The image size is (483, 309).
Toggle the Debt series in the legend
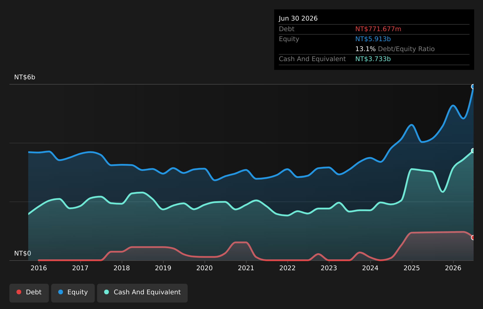pyautogui.click(x=29, y=293)
